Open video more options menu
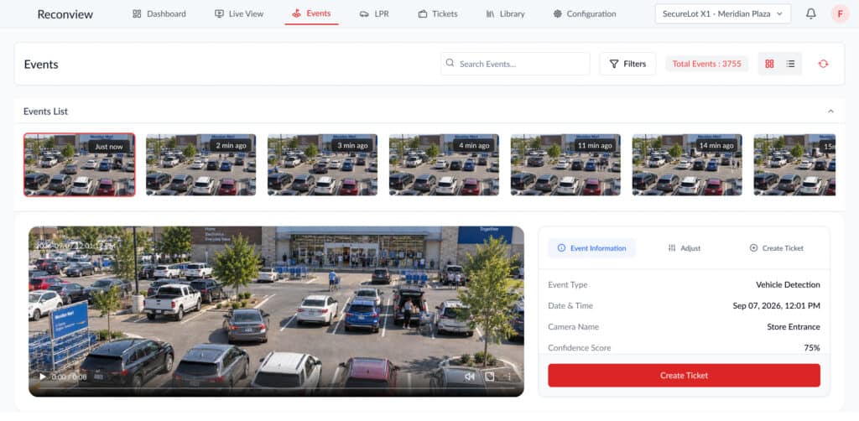This screenshot has height=421, width=859. click(x=509, y=377)
